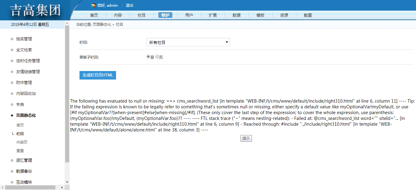Open the 模板 top menu
Viewport: 416px width, 190px height.
pyautogui.click(x=260, y=15)
